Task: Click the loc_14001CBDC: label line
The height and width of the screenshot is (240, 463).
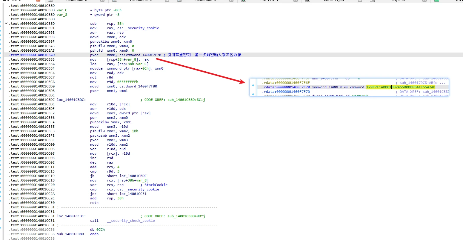Action: 71,100
